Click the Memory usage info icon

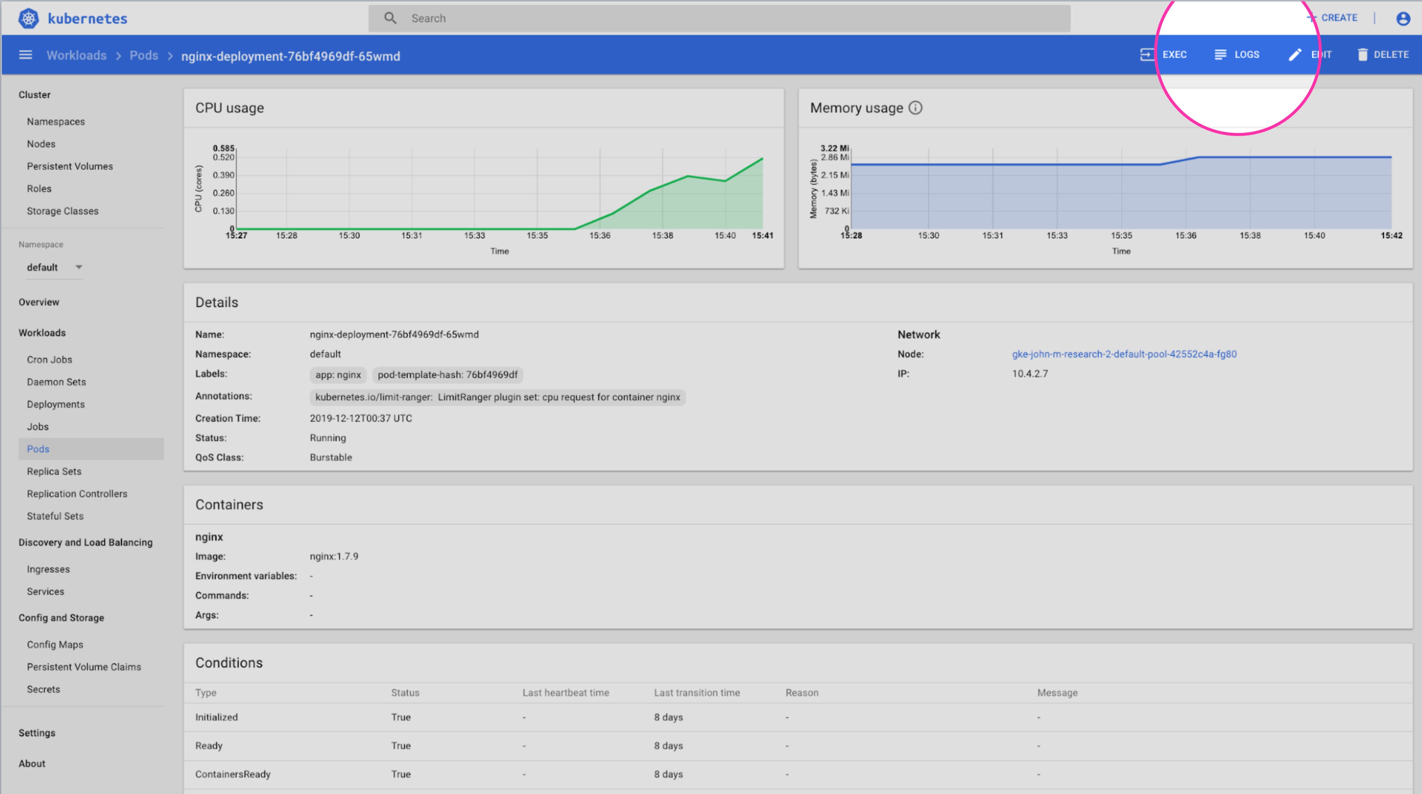[916, 108]
